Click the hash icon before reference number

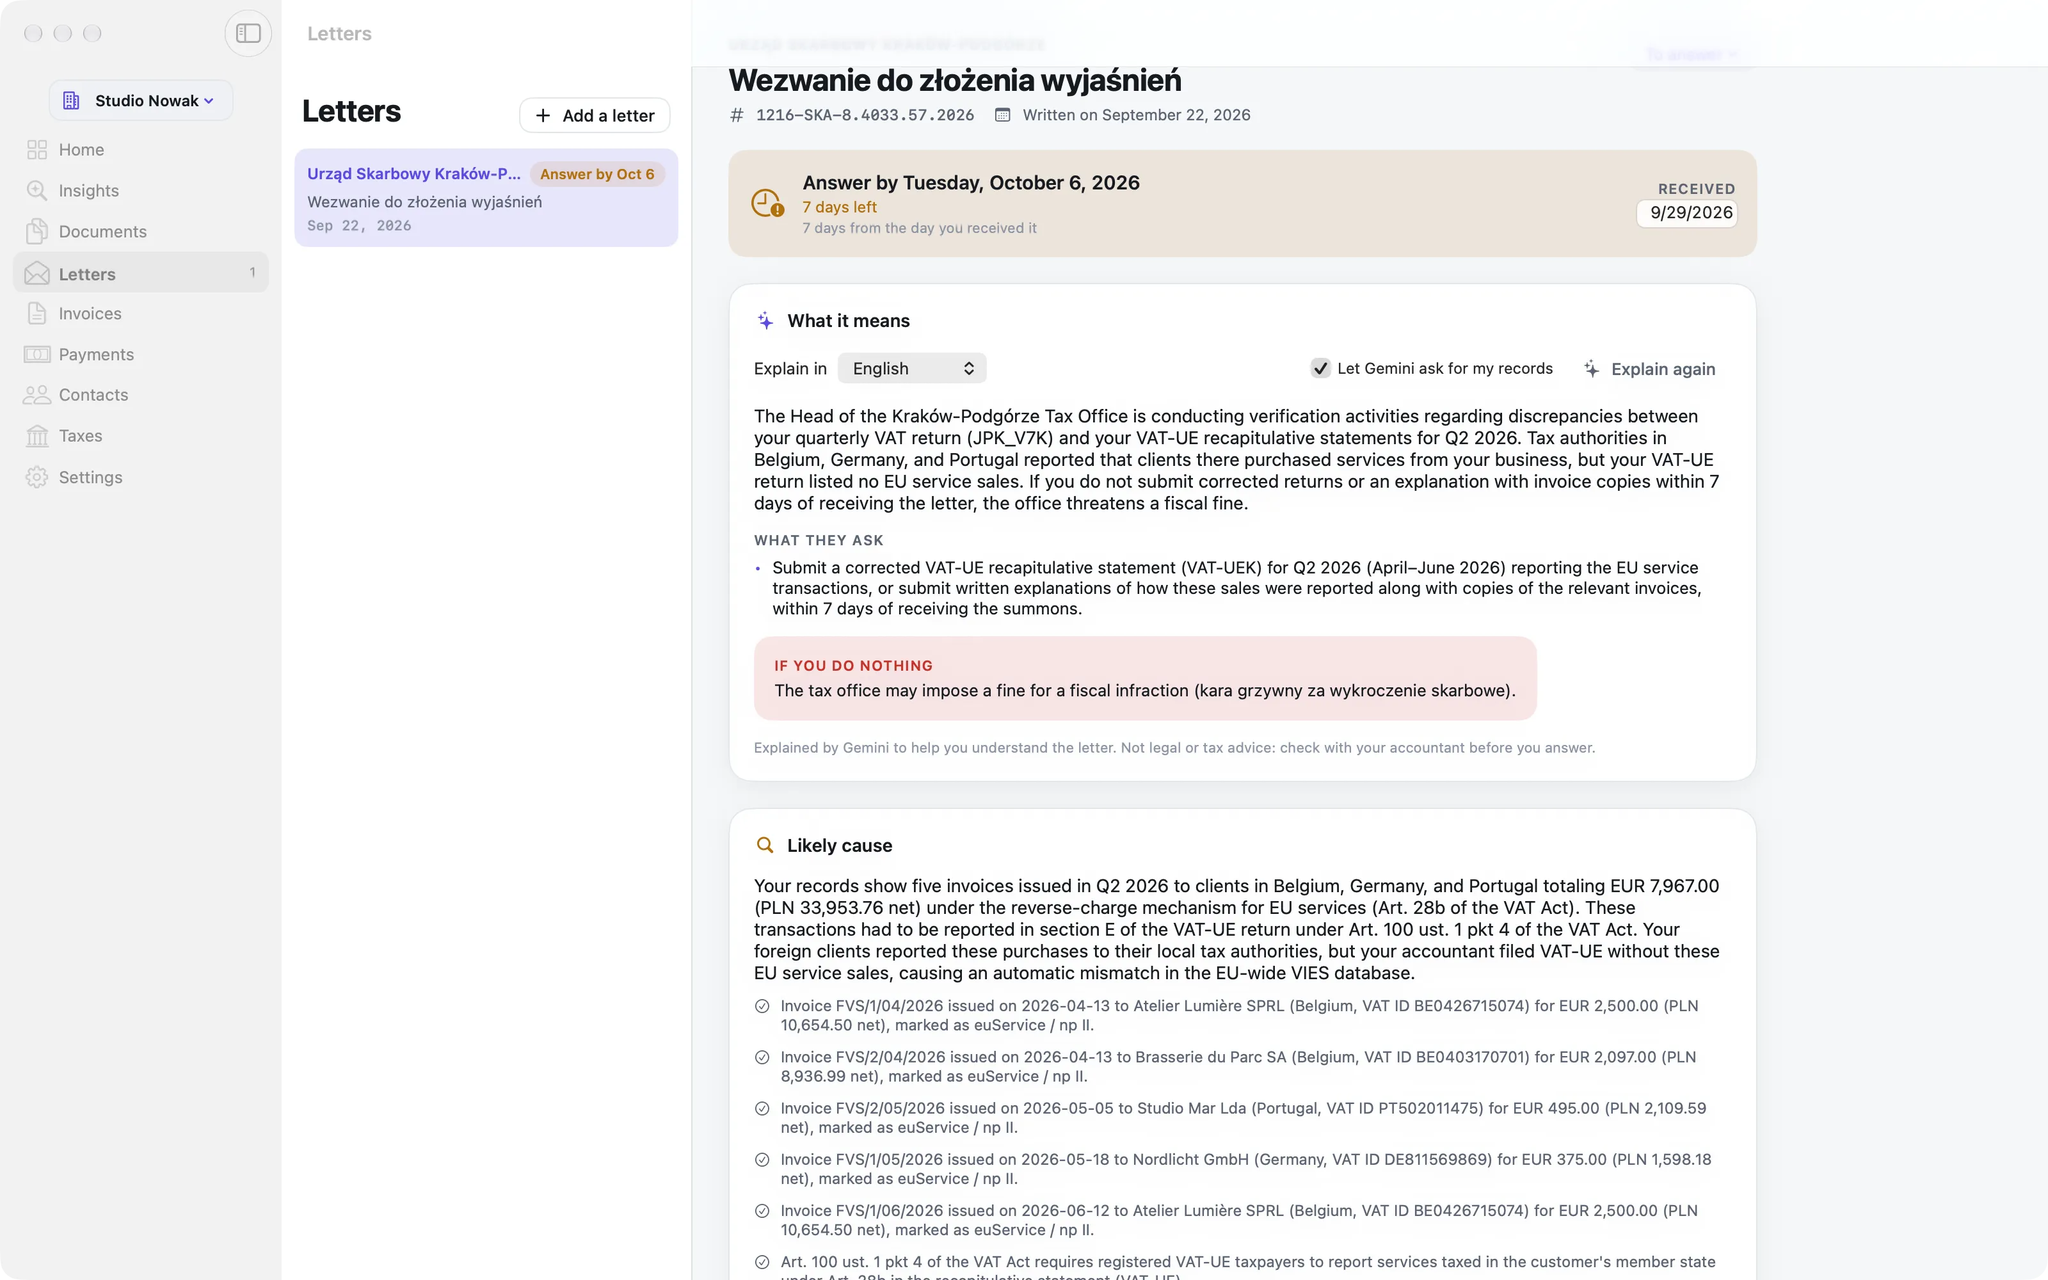[737, 115]
